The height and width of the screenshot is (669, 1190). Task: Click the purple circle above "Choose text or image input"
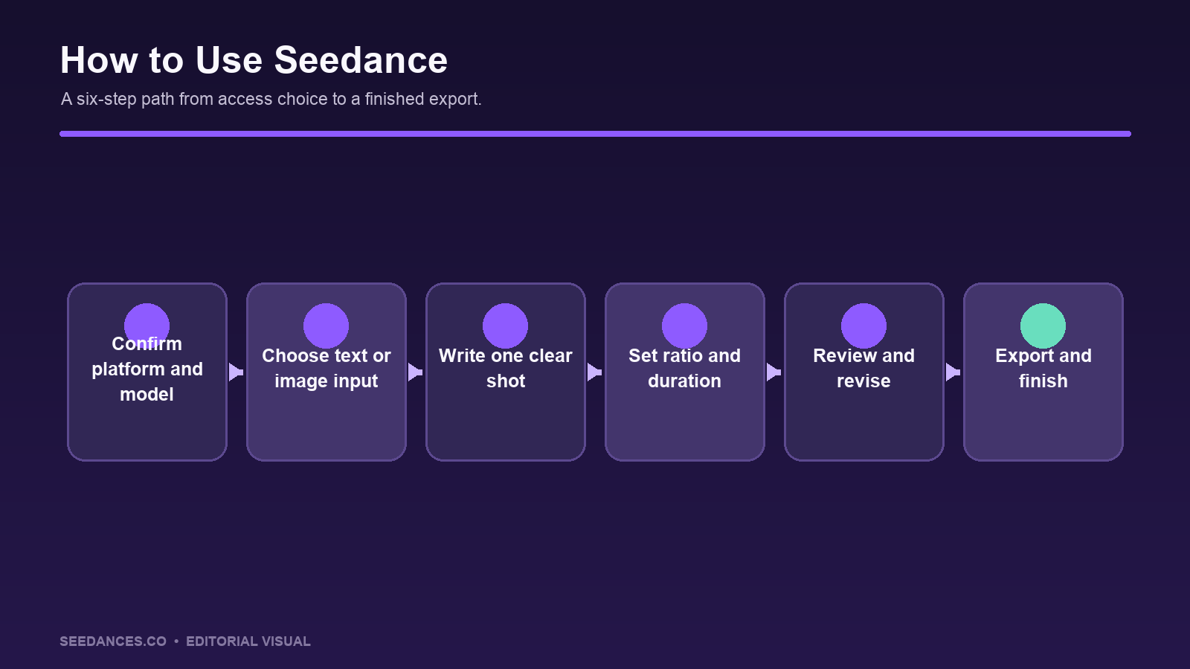pos(327,326)
